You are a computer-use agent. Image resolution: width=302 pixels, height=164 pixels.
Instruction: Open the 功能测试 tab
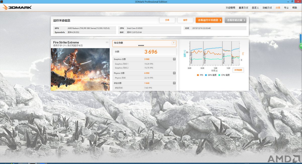pyautogui.click(x=267, y=8)
